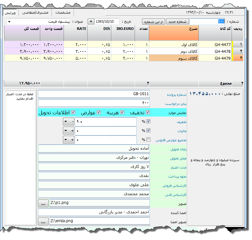This screenshot has height=240, width=252.
Task: Open the date picker dropdown arrow
Action: [x=91, y=21]
